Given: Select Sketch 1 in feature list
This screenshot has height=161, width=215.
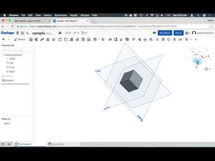Looking at the screenshot, I should [8, 76].
